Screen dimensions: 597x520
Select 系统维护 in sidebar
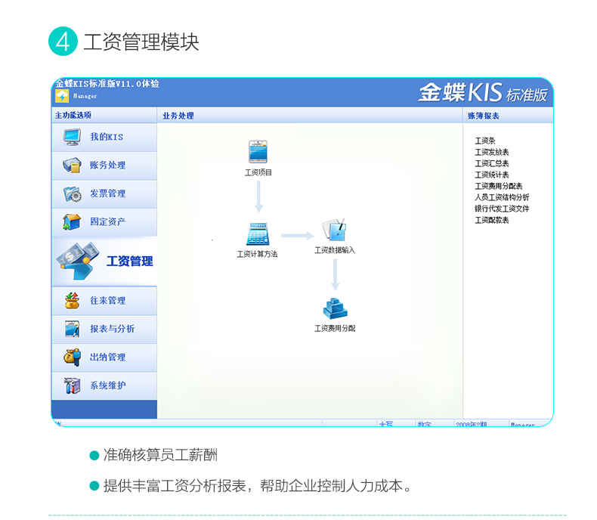(x=107, y=385)
